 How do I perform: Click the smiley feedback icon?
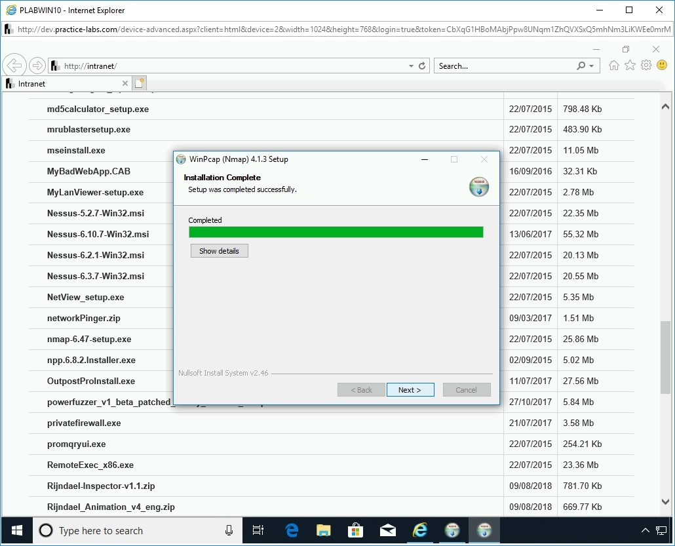click(x=662, y=66)
